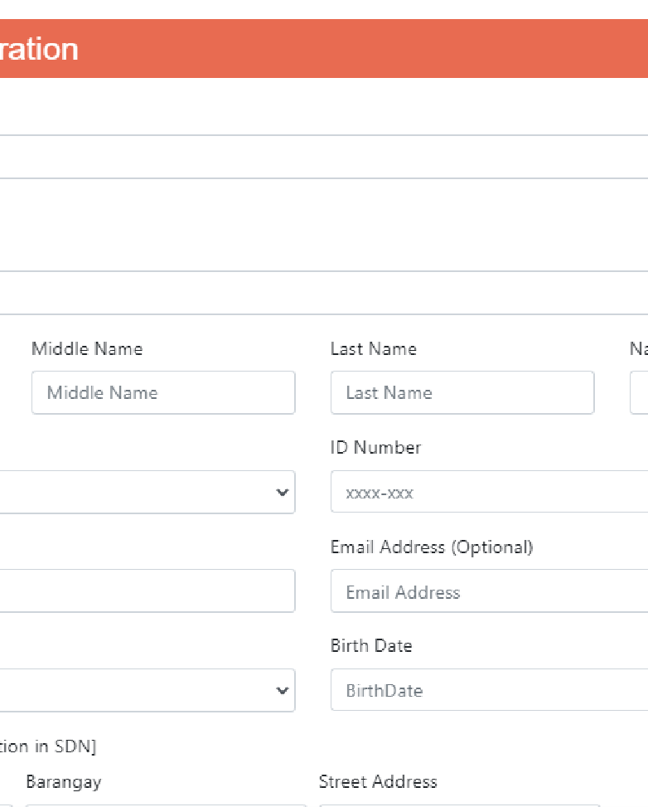This screenshot has width=648, height=807.
Task: Click the BirthDate input field
Action: point(489,690)
